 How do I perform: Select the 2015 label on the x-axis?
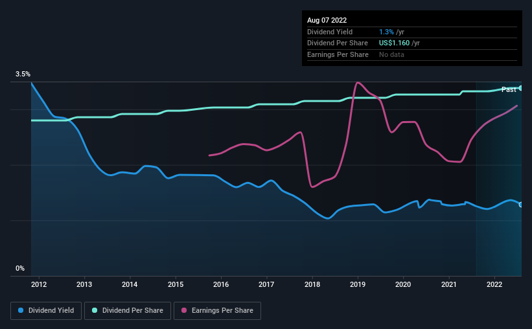[x=175, y=284]
